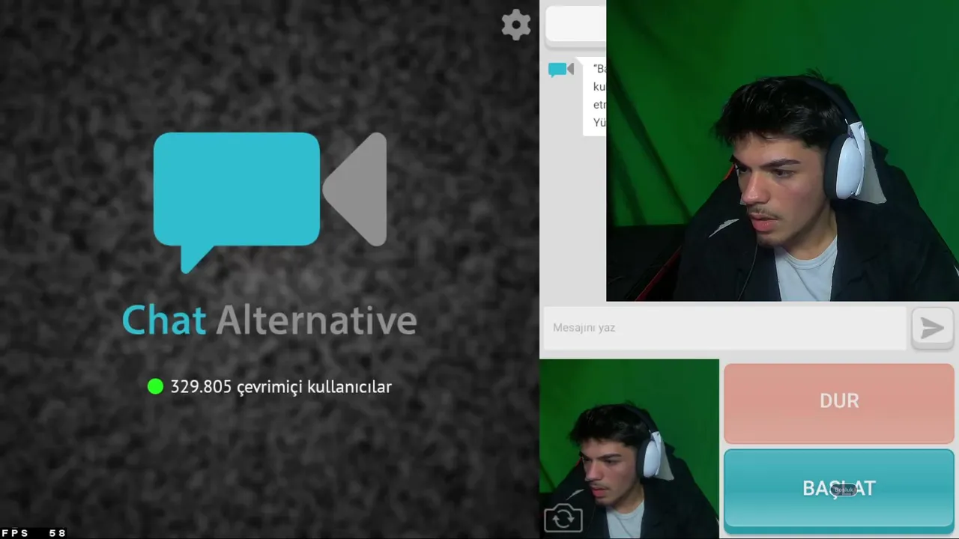
Task: Click the send message arrow button
Action: point(932,328)
